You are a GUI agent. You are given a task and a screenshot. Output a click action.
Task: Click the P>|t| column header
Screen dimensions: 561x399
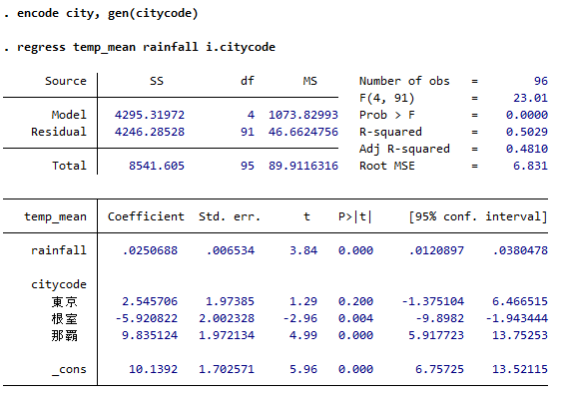(x=355, y=216)
